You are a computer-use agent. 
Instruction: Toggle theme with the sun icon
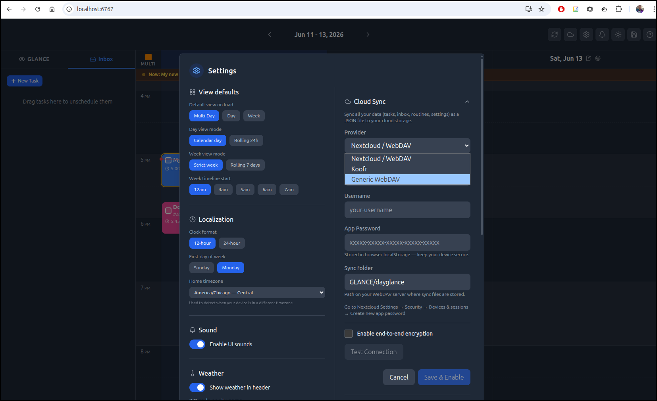[618, 35]
